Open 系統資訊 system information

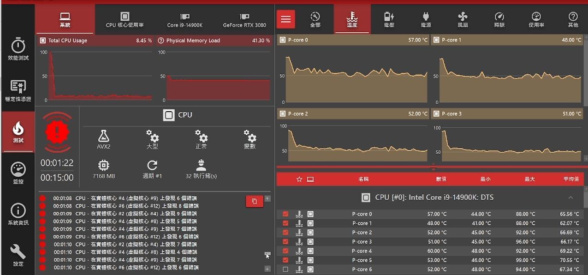coord(18,214)
